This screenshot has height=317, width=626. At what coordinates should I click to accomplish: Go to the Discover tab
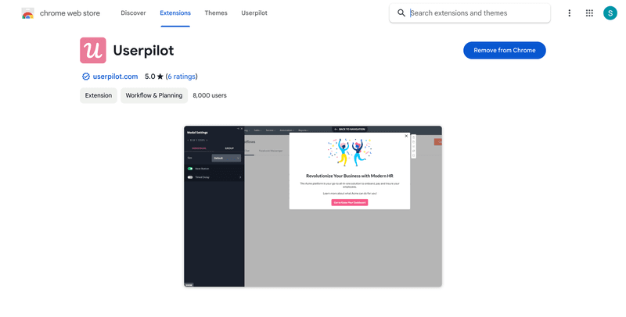point(133,13)
